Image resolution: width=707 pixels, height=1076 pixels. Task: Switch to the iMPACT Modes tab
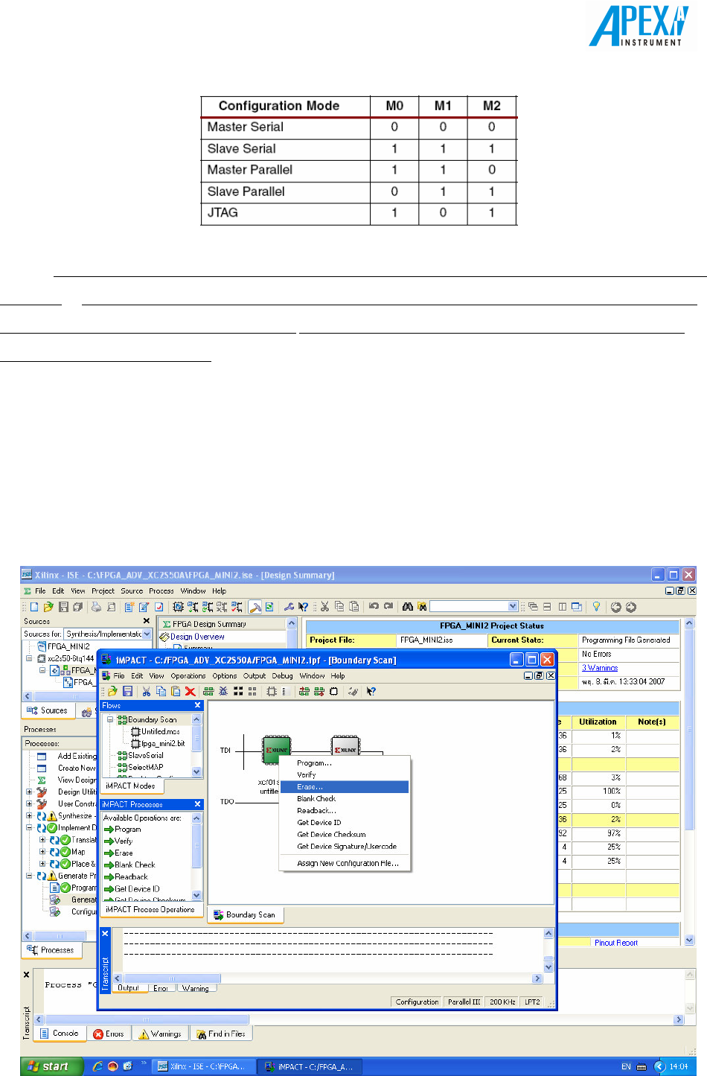pos(131,786)
